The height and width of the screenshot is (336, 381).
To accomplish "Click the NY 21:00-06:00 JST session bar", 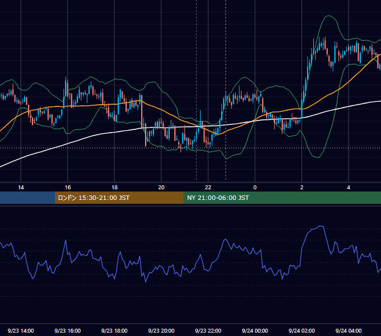I will (x=282, y=198).
